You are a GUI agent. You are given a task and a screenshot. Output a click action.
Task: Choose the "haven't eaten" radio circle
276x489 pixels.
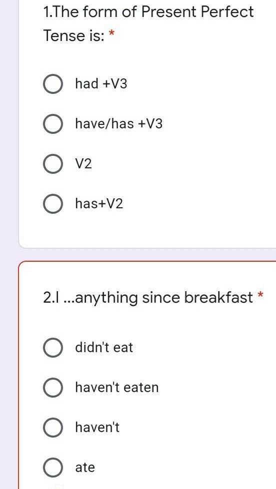53,387
